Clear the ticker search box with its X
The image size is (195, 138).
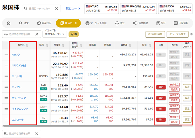56,8
